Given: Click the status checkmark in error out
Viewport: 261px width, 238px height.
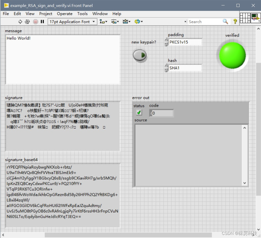Looking at the screenshot, I should click(139, 112).
